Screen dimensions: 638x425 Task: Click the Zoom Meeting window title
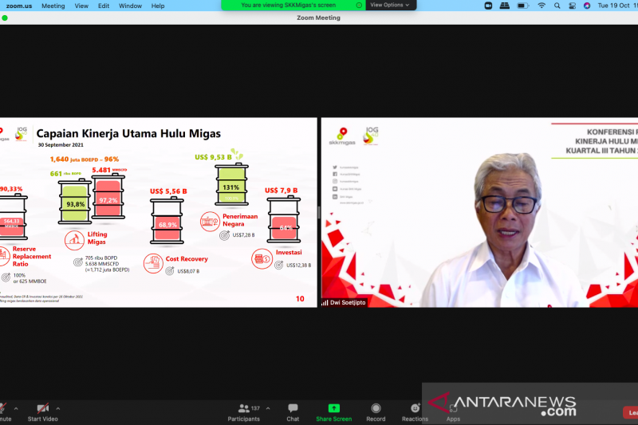point(318,18)
